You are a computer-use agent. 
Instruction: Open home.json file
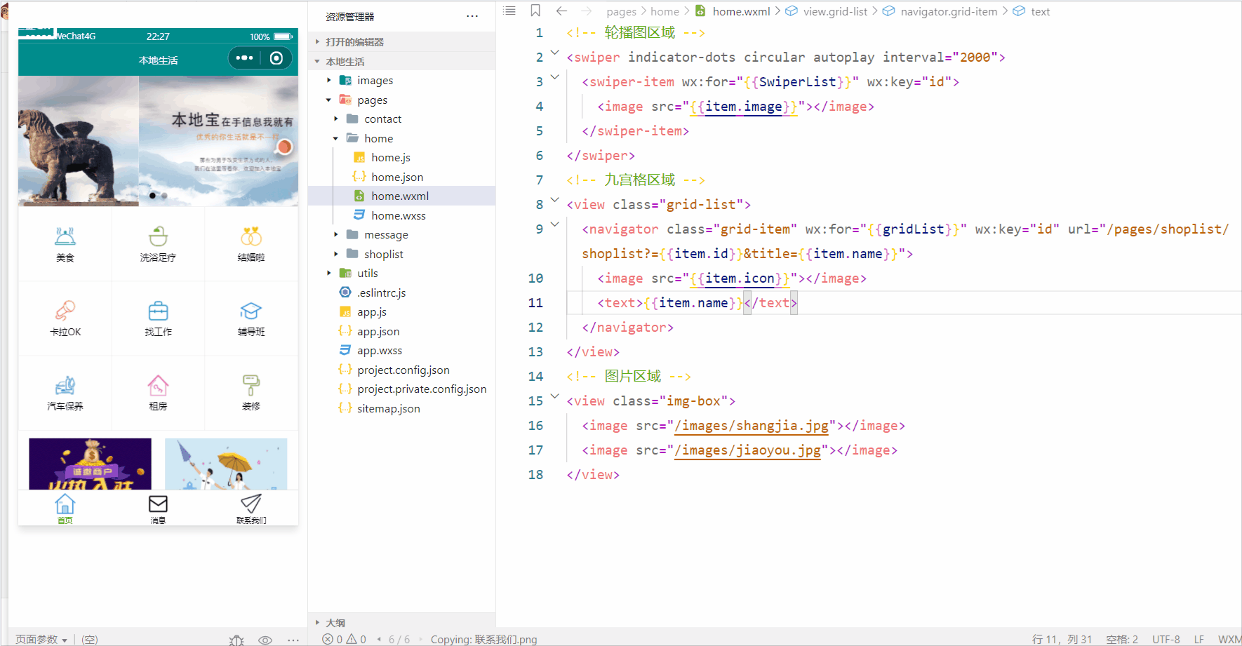pyautogui.click(x=397, y=177)
